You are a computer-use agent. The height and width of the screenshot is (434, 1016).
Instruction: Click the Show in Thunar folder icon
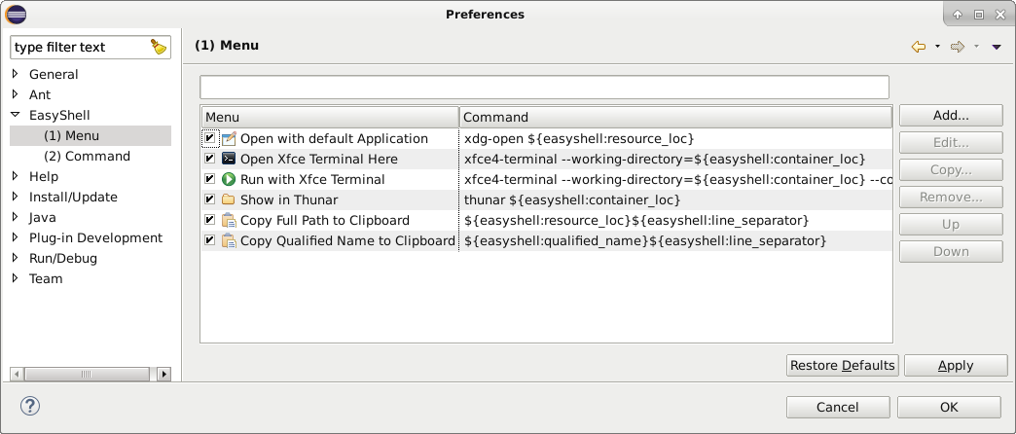229,199
